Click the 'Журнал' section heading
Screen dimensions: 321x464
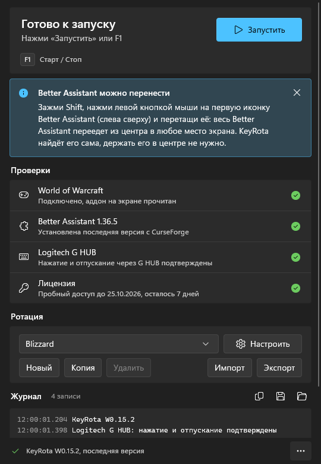point(26,396)
